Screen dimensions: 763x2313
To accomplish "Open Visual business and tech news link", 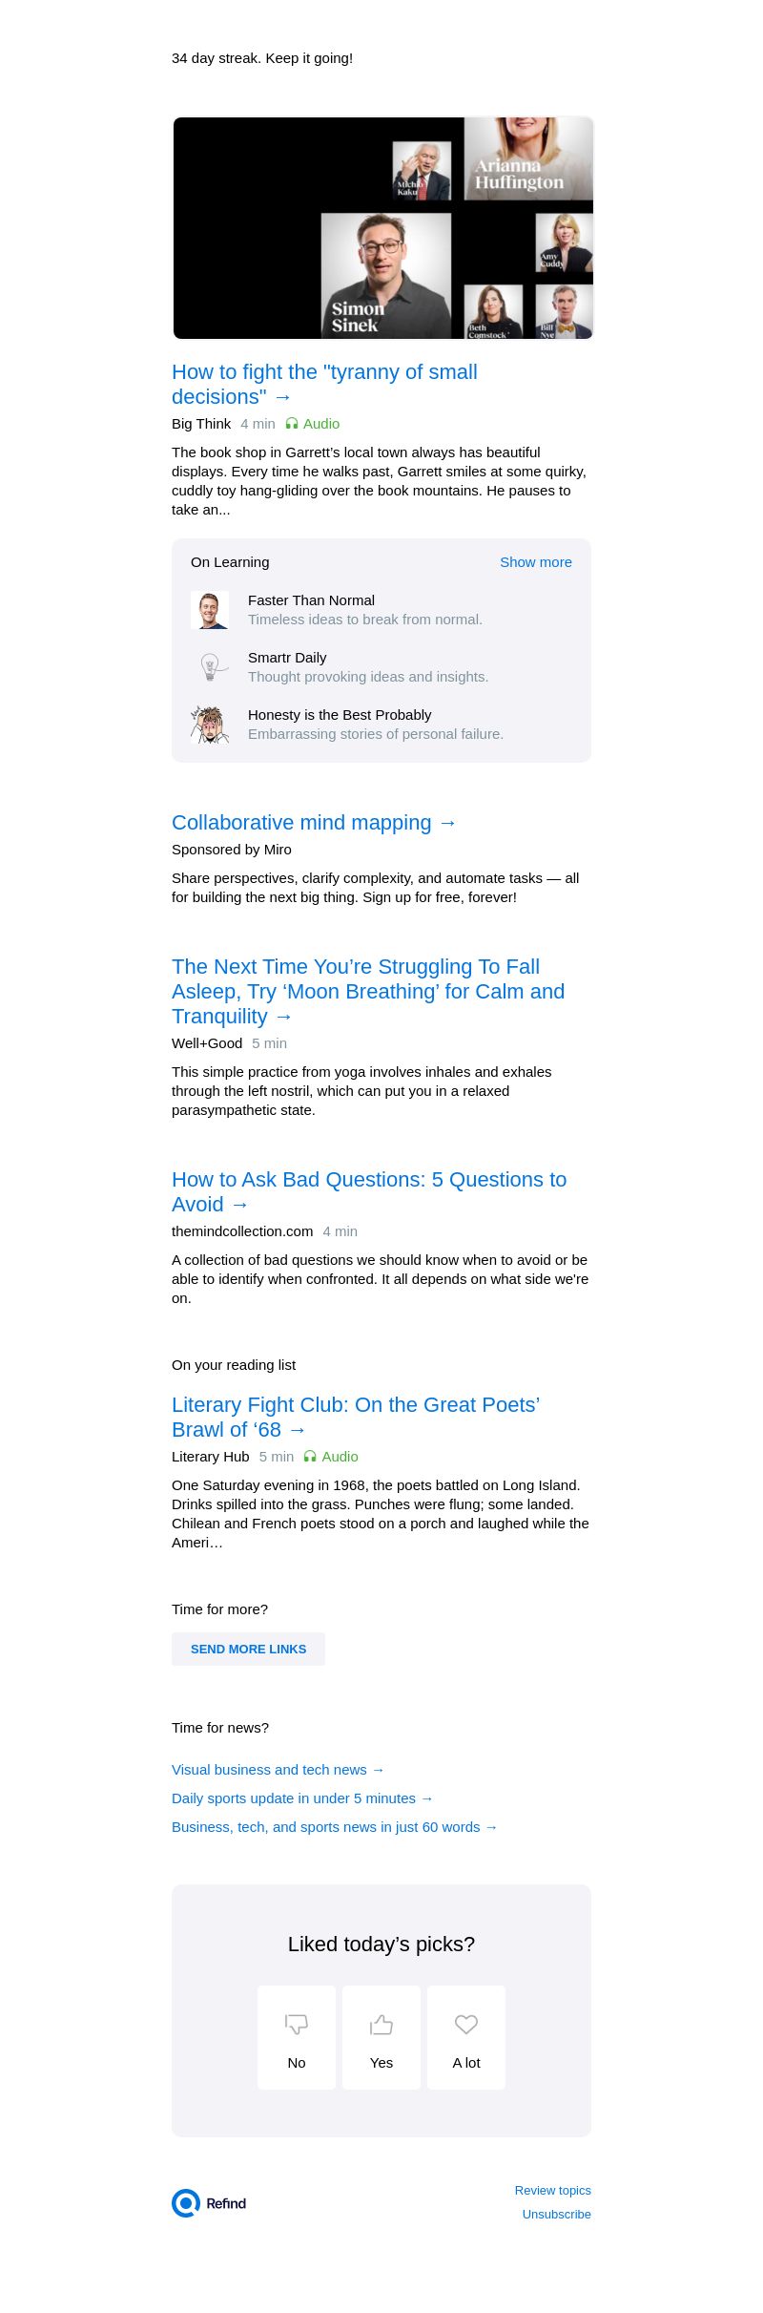I will [x=278, y=1770].
